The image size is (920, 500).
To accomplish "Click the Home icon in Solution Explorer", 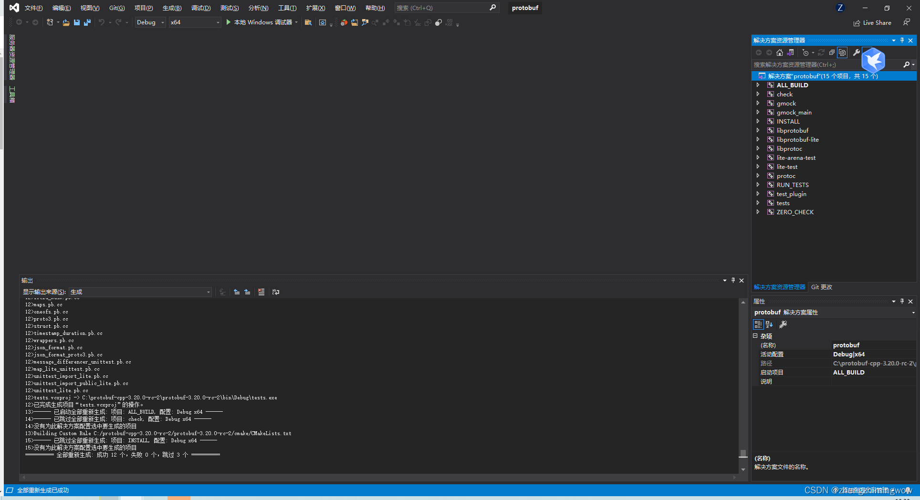I will click(780, 52).
